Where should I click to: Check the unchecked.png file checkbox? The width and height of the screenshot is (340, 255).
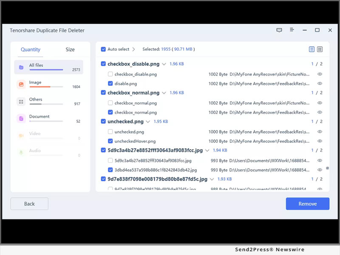[110, 132]
